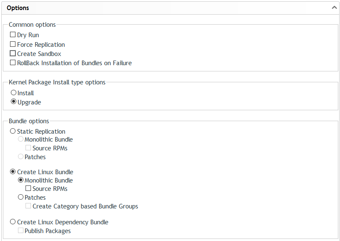The height and width of the screenshot is (241, 340).
Task: Select the Create Linux Bundle radio button
Action: pyautogui.click(x=13, y=172)
